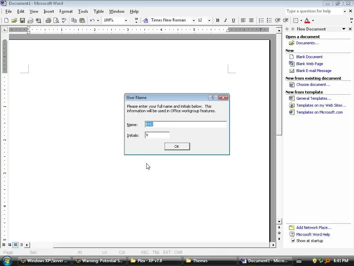Image resolution: width=354 pixels, height=266 pixels.
Task: Open the Edit menu
Action: click(20, 11)
